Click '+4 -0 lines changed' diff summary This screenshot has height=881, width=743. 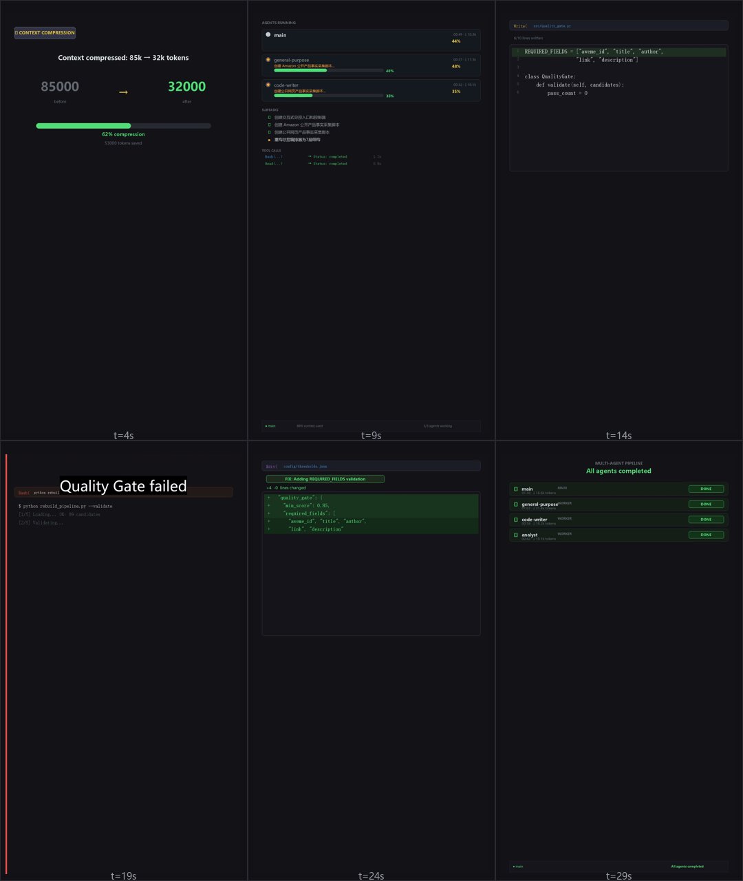[x=286, y=488]
